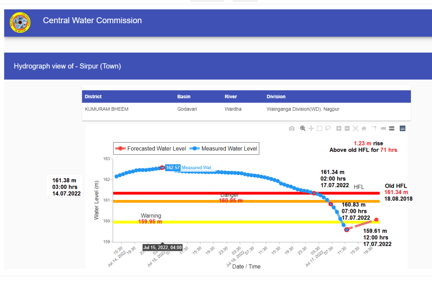The height and width of the screenshot is (283, 432).
Task: Toggle spike lines on the chart
Action: click(x=374, y=128)
